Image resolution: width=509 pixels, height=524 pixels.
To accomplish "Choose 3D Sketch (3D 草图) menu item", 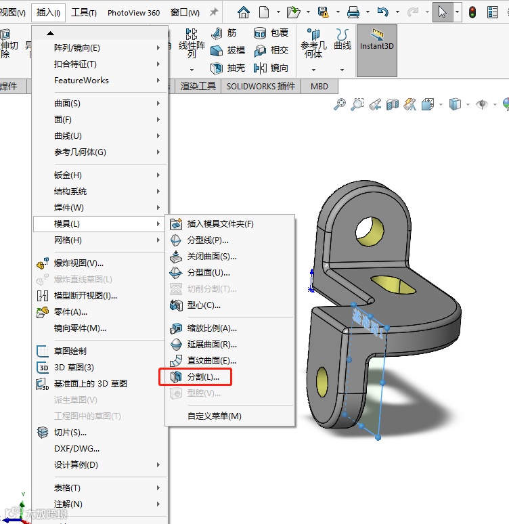I will (99, 367).
